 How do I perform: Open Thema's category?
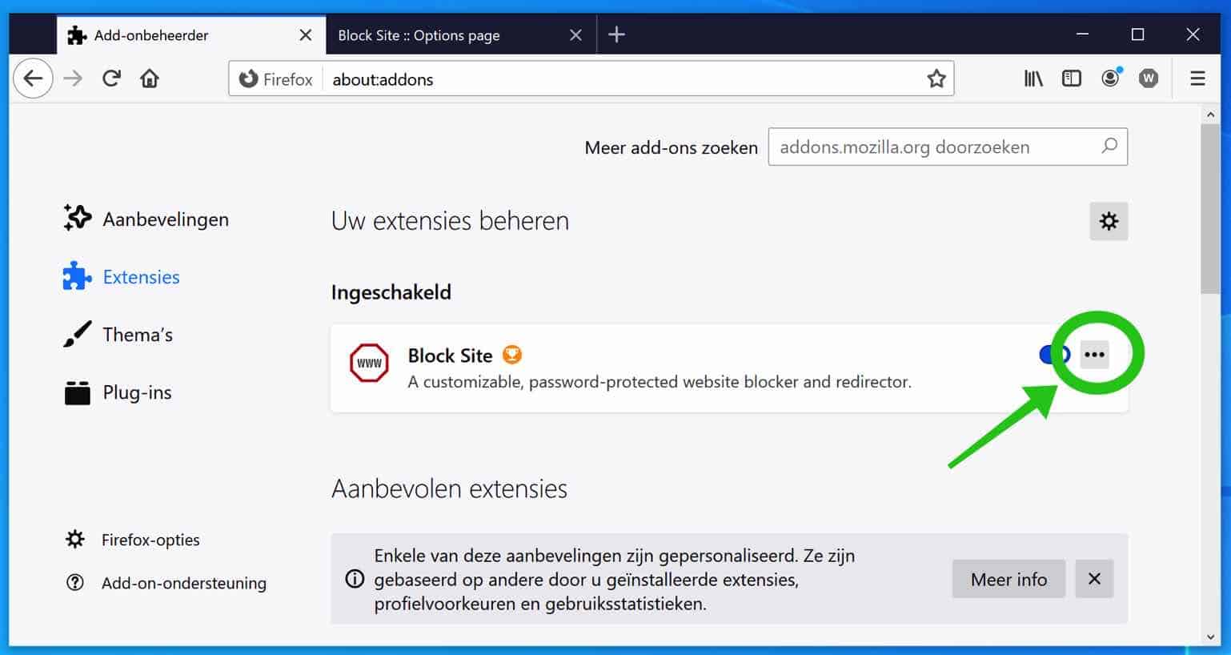click(x=118, y=334)
